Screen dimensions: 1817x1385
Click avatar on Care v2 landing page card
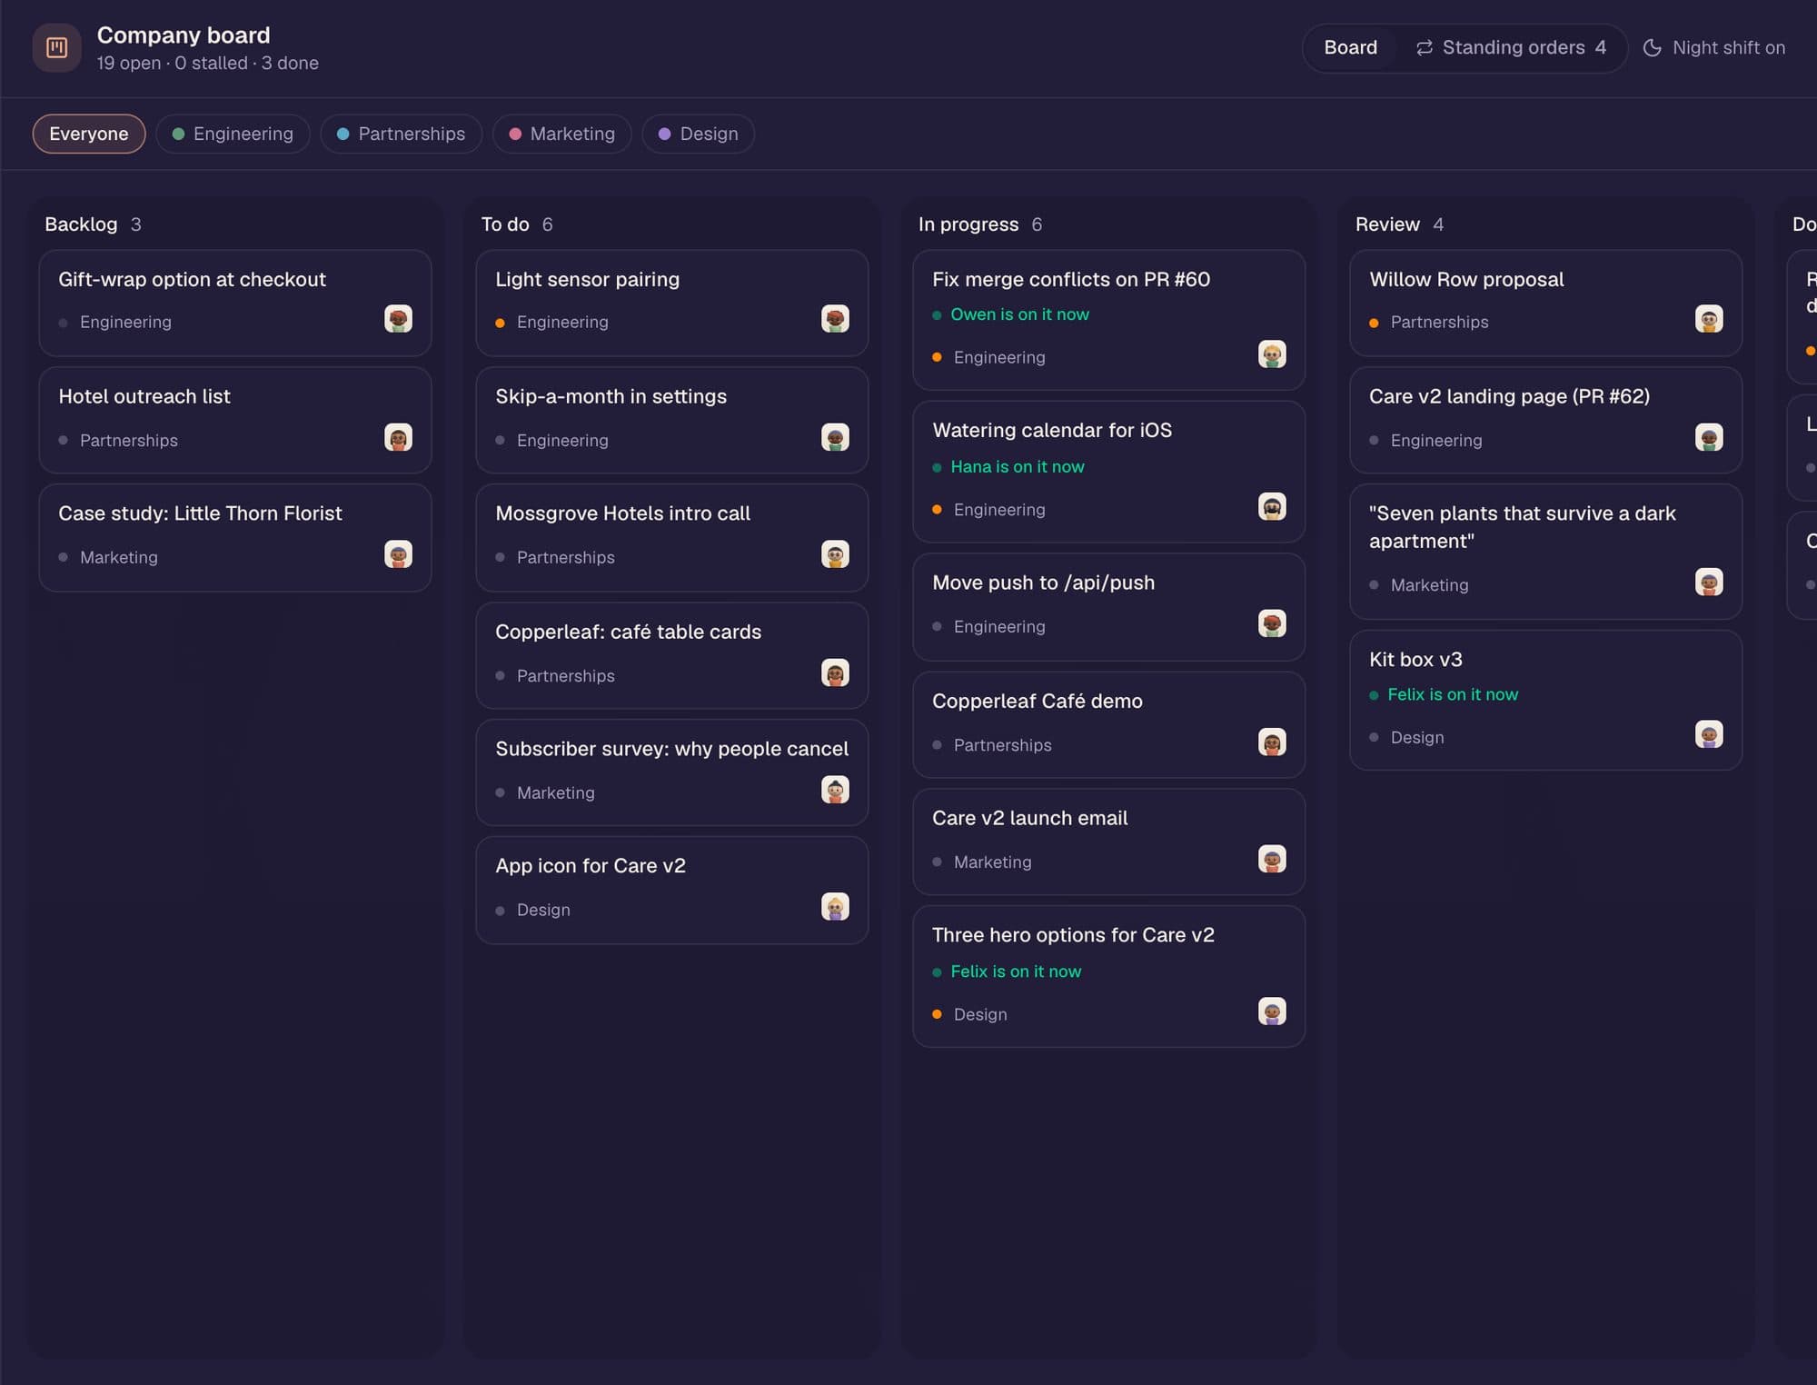(1709, 437)
